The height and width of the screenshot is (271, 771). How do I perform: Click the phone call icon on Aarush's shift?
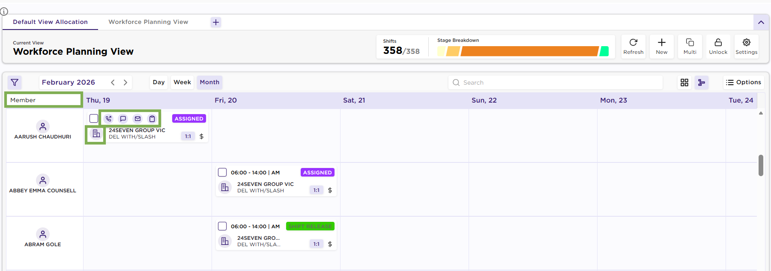coord(108,119)
